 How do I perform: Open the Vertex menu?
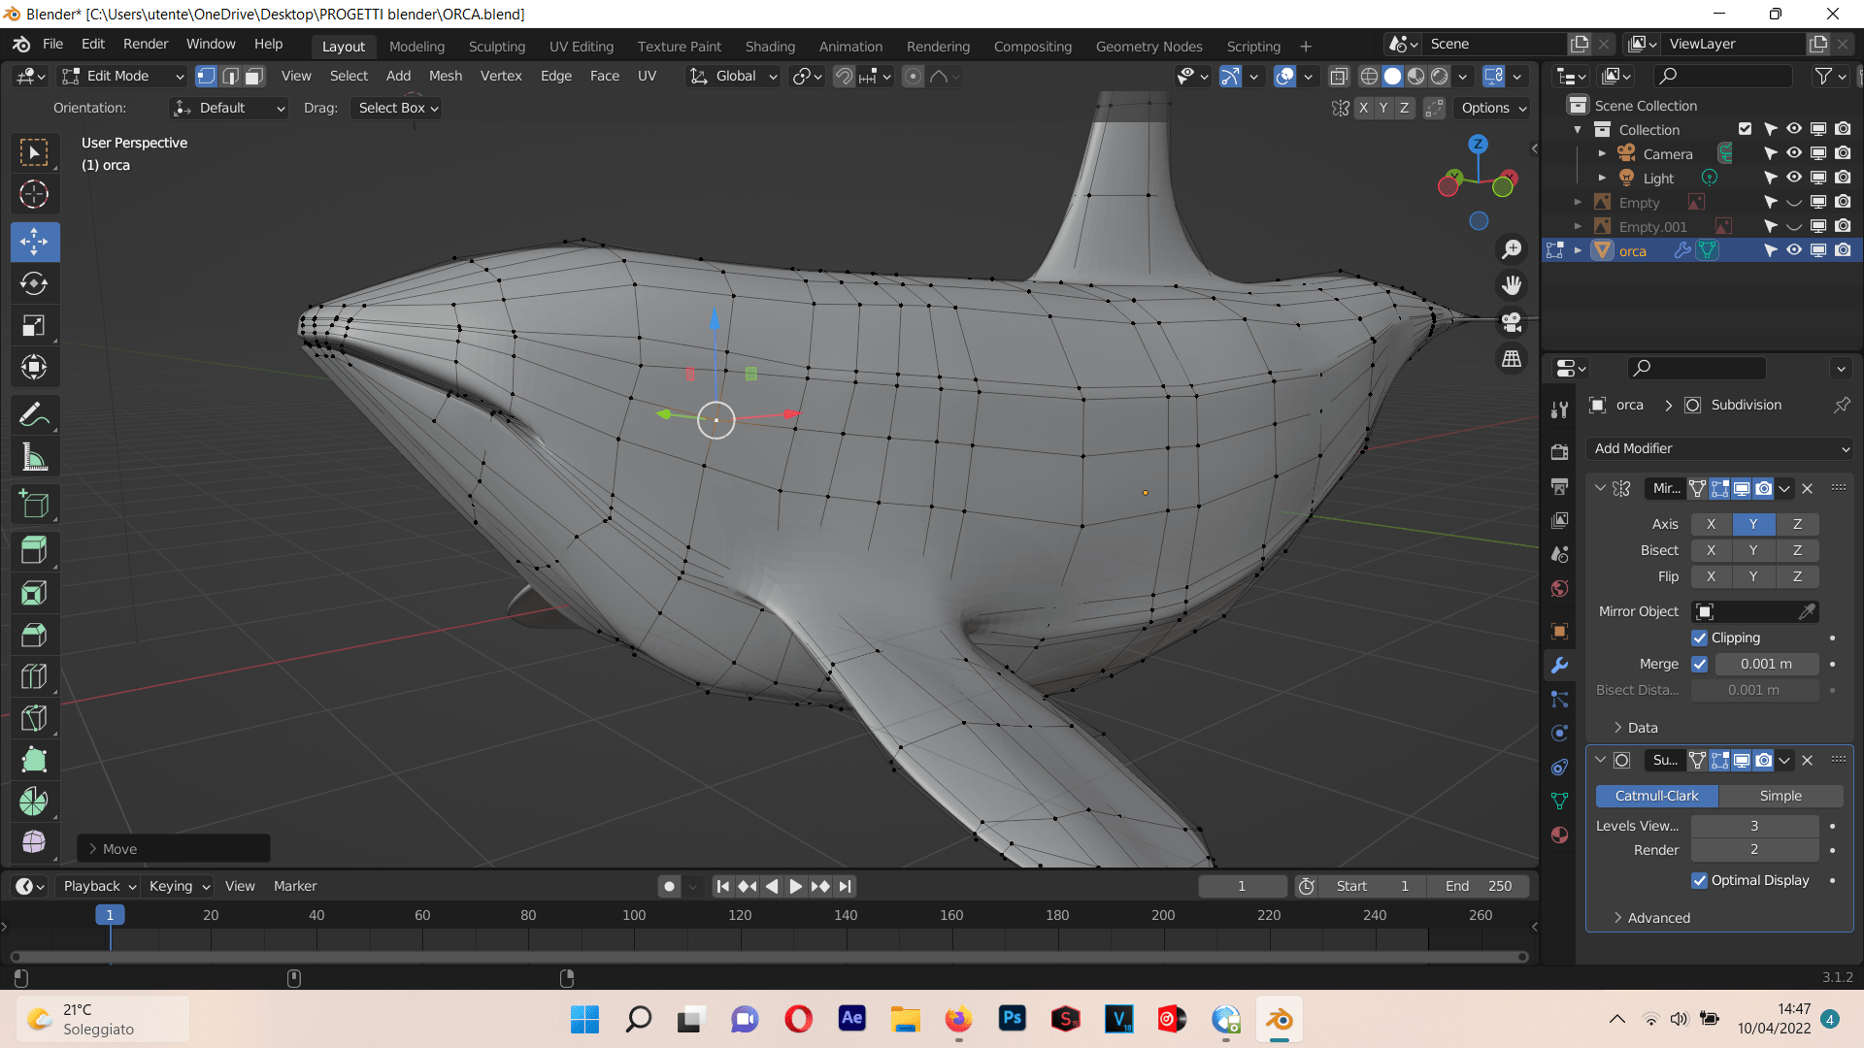(501, 76)
